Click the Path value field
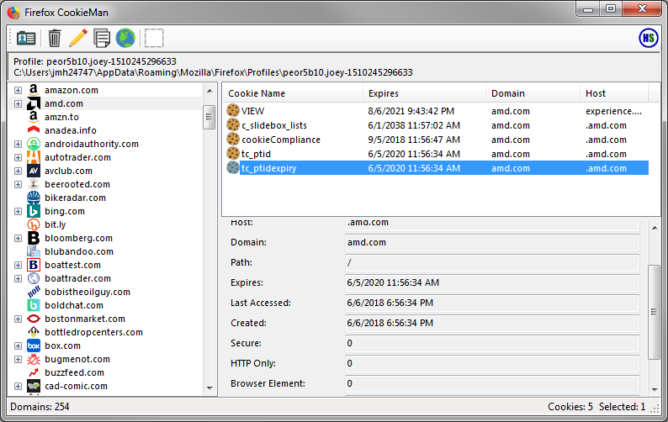Screen dimensions: 668x422 coord(492,262)
